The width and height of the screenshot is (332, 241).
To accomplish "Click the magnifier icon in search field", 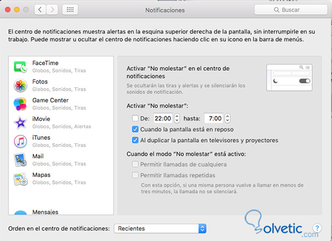I will click(276, 10).
